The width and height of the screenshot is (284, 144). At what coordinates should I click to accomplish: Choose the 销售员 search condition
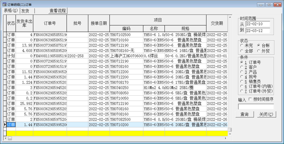tap(242, 81)
